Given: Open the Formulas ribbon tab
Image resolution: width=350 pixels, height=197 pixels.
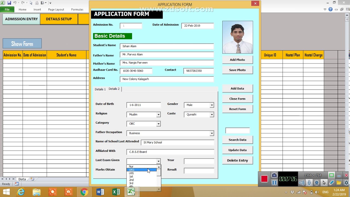Looking at the screenshot, I should [77, 9].
